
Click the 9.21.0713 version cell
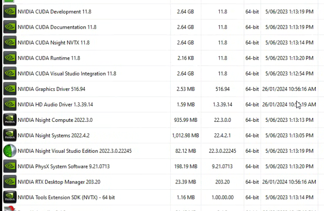tap(222, 166)
